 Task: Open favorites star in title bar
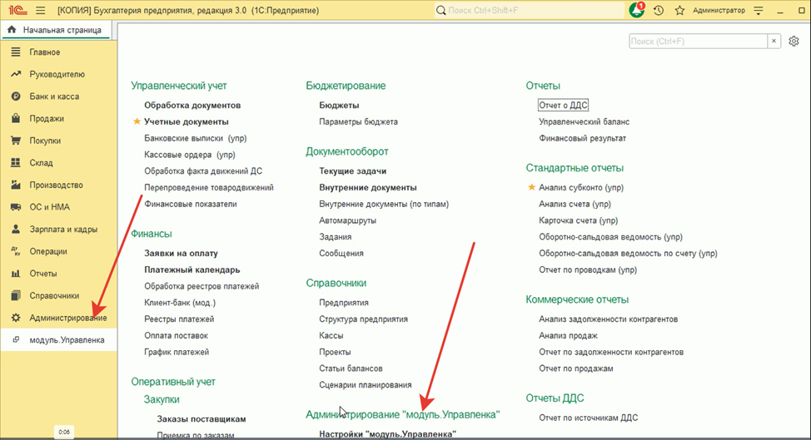(x=679, y=10)
